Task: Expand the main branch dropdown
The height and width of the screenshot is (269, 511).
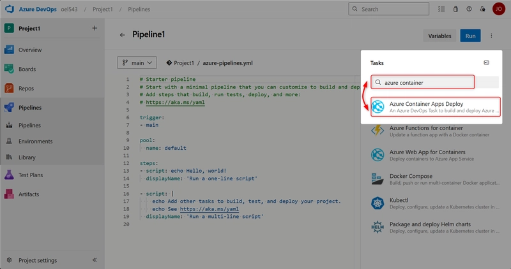Action: (x=137, y=63)
